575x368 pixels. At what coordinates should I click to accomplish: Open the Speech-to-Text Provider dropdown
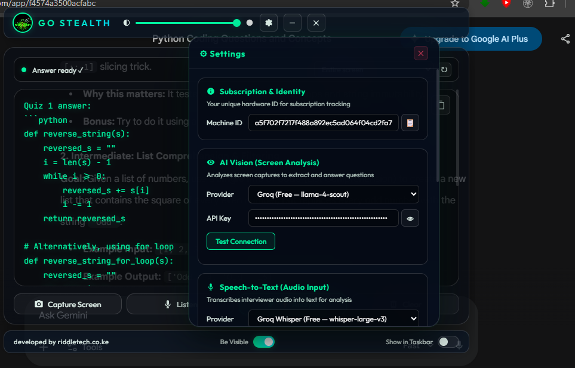point(334,318)
